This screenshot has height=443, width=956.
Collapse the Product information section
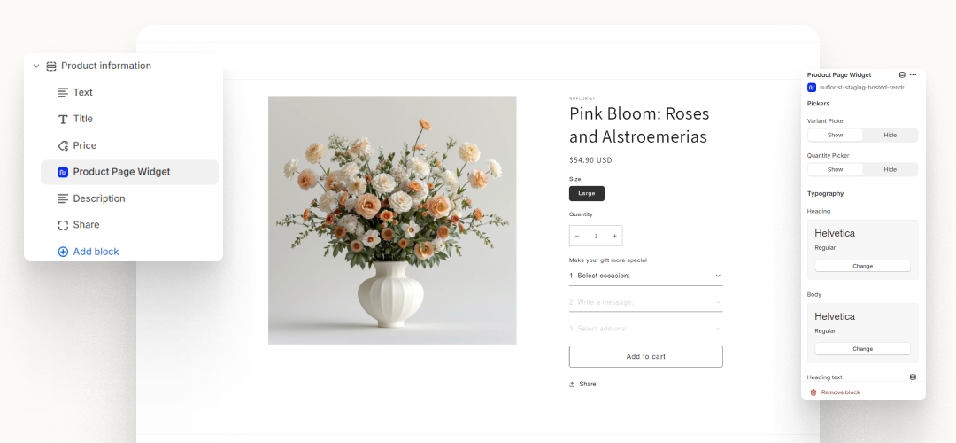pos(36,66)
